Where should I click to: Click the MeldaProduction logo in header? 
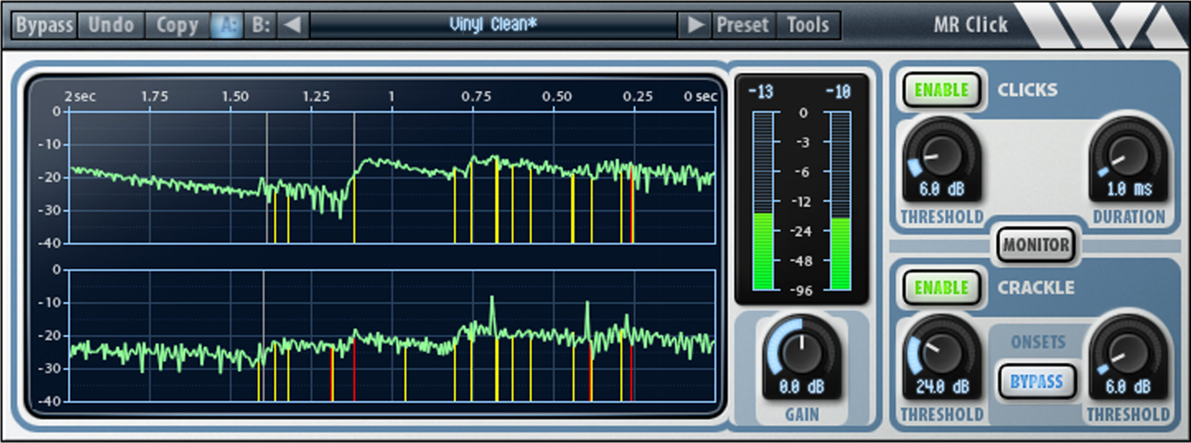pyautogui.click(x=1103, y=25)
